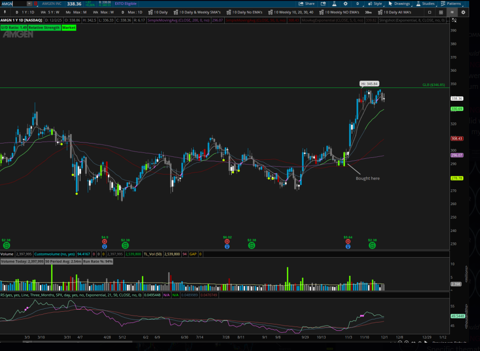
Task: Click the $5.64 earnings phone icon
Action: (348, 242)
